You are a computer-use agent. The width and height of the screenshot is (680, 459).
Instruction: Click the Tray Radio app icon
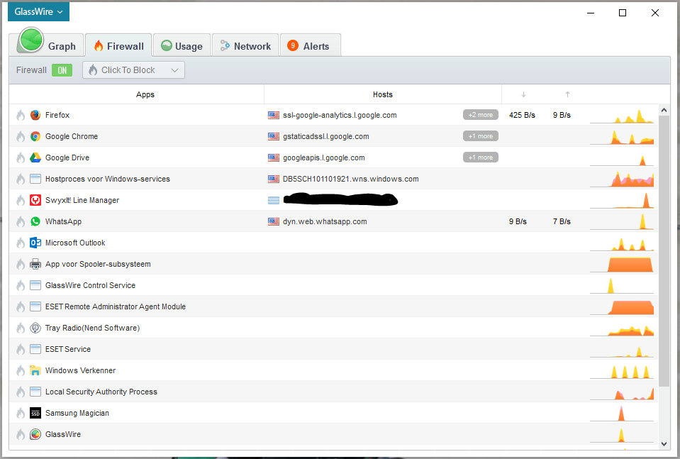(35, 328)
